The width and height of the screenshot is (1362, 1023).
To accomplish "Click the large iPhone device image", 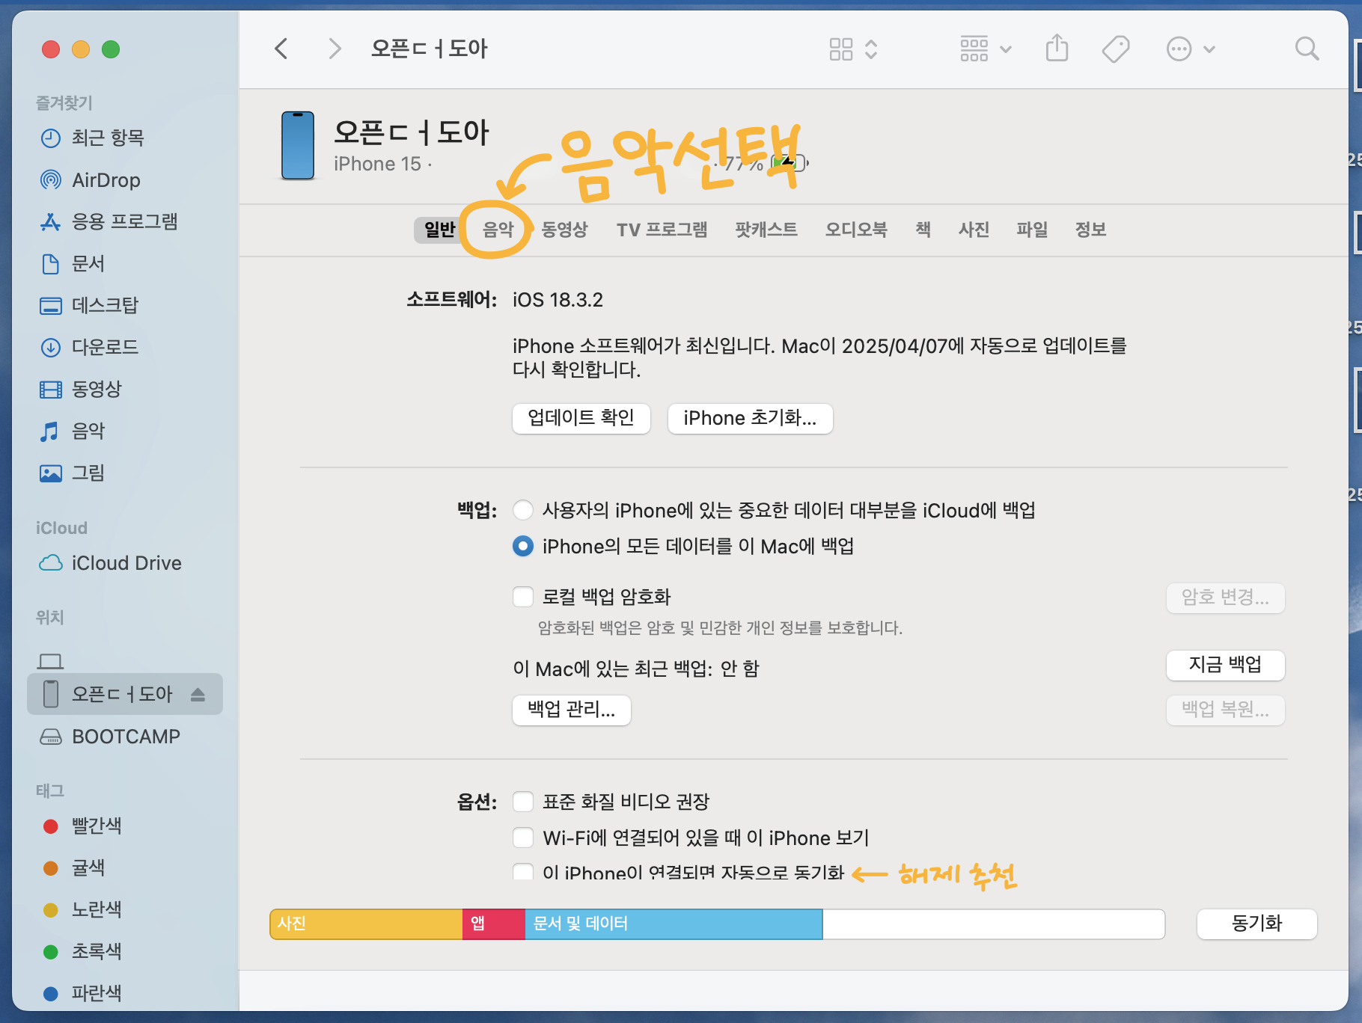I will (298, 146).
